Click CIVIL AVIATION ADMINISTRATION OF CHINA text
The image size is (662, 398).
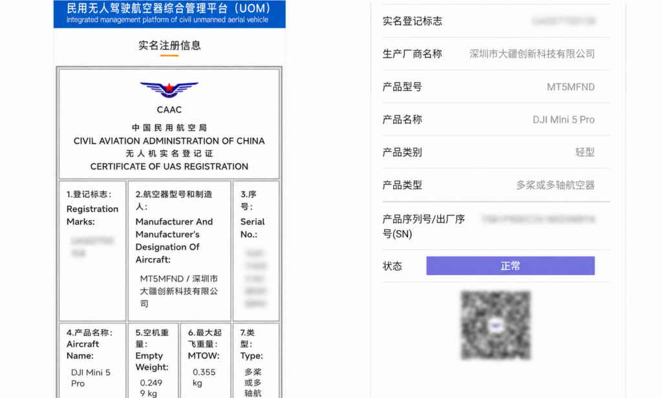coord(169,141)
